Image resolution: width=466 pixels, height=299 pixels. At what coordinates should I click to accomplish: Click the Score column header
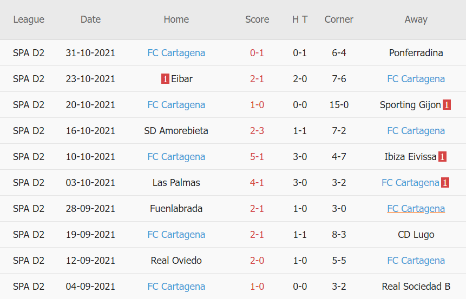coord(257,19)
